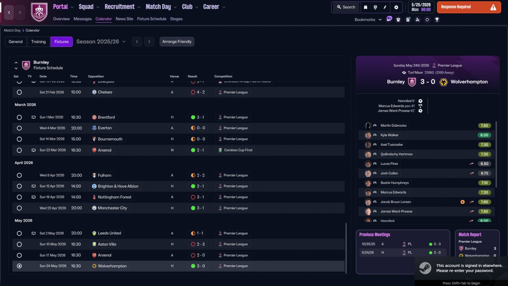Viewport: 508px width, 286px height.
Task: Go to previous season with left chevron
Action: (x=137, y=42)
